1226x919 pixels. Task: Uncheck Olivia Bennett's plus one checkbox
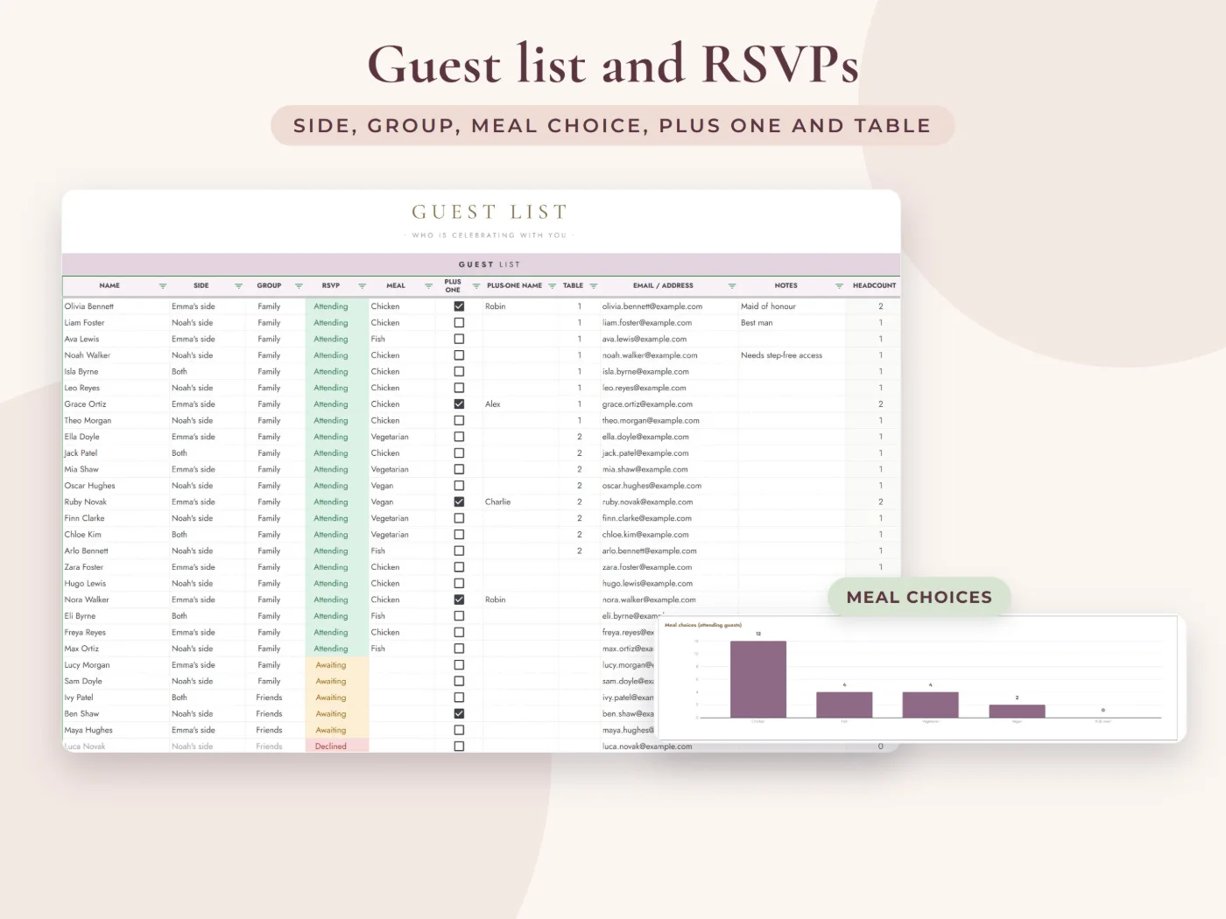coord(459,306)
